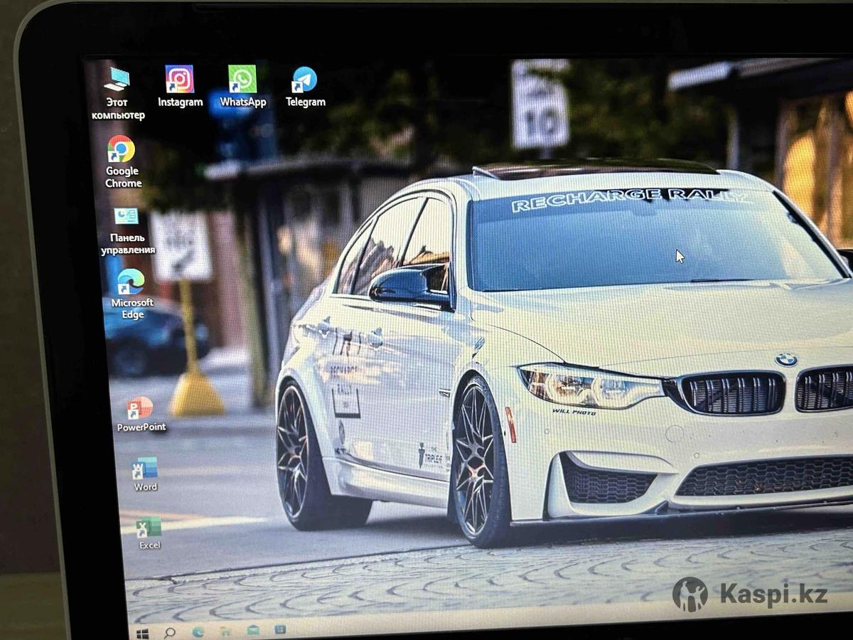Click the BMW hood badge on wallpaper

tap(786, 360)
